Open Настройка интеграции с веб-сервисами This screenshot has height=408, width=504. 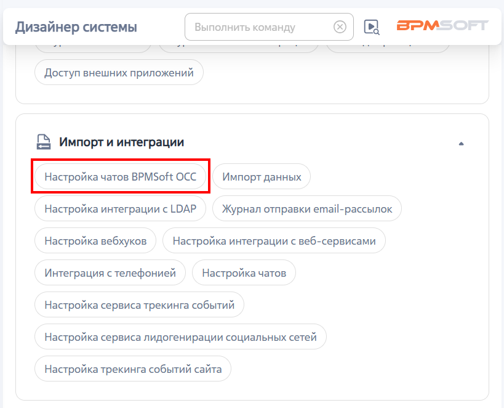(x=274, y=240)
